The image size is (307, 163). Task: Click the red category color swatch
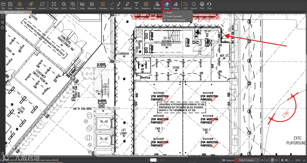pyautogui.click(x=237, y=160)
